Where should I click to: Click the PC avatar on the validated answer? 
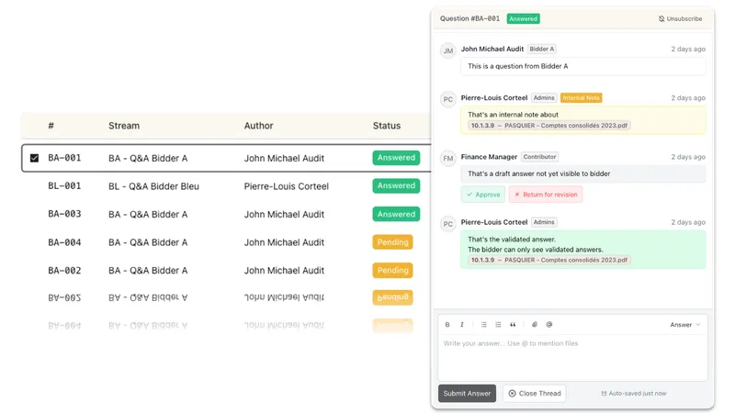[448, 224]
